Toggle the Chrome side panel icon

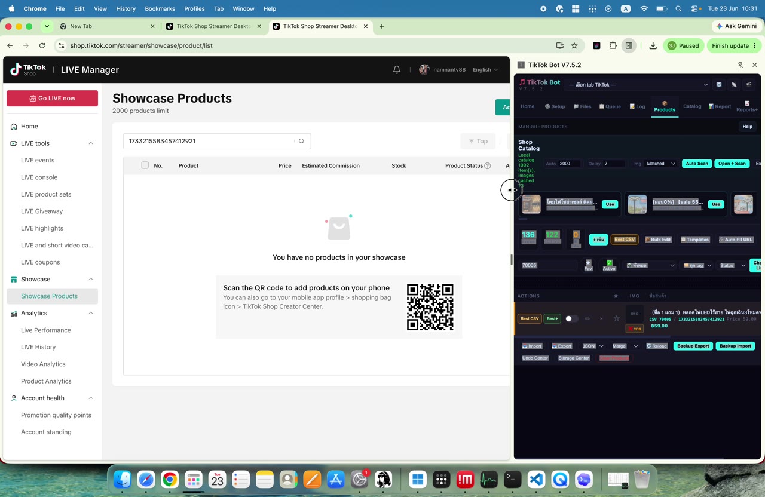tap(629, 45)
